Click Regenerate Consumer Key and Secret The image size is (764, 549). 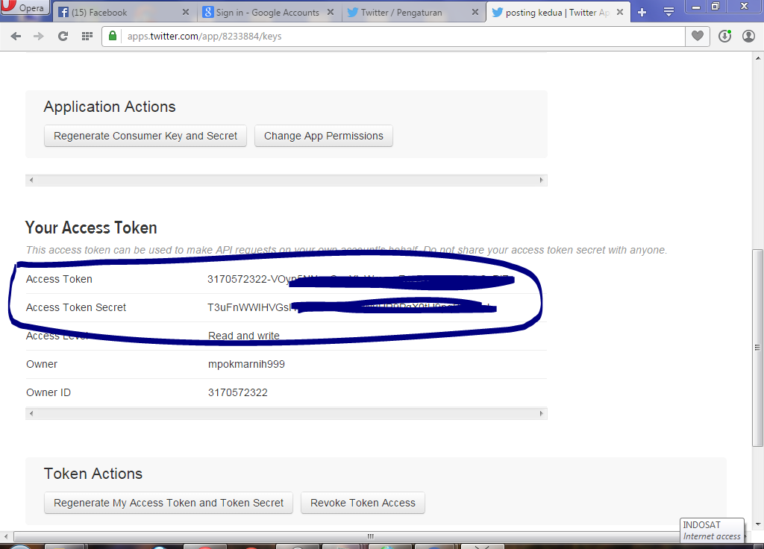point(145,136)
